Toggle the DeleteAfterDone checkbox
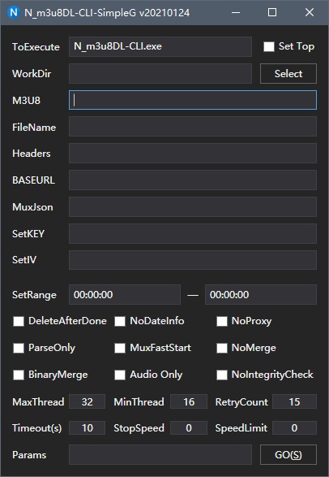The width and height of the screenshot is (329, 477). (x=19, y=321)
